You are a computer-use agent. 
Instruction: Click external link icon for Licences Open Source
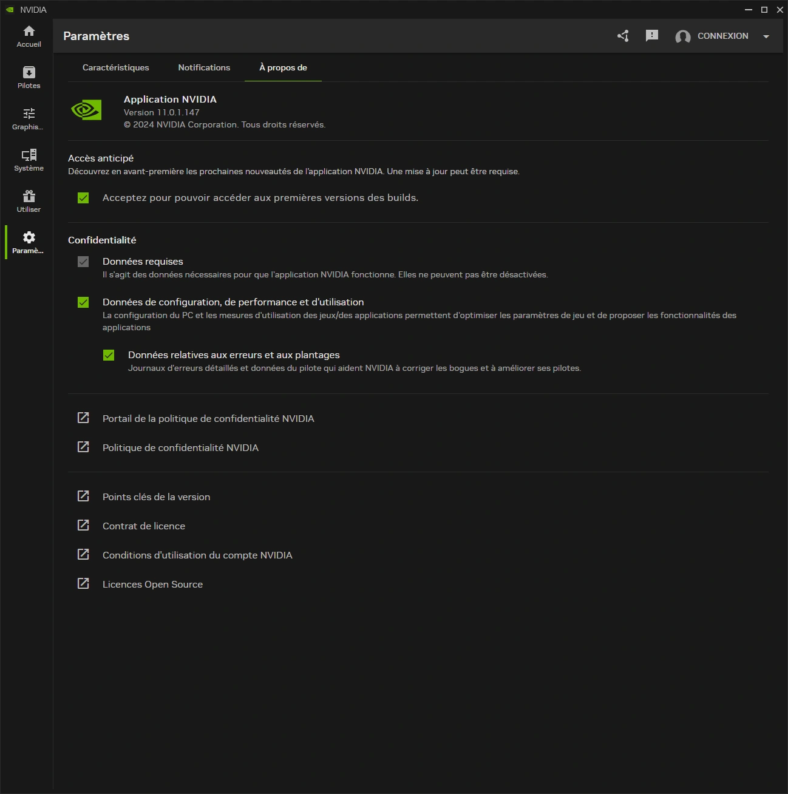(83, 583)
